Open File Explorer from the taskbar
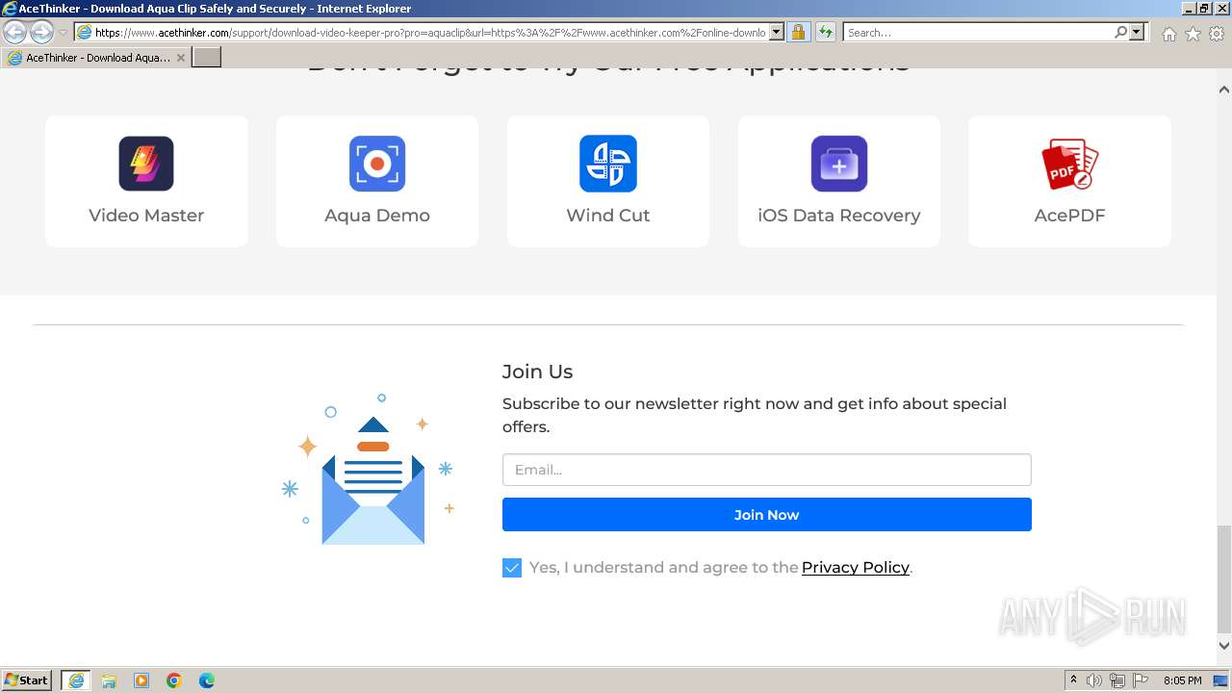This screenshot has width=1232, height=693. tap(109, 680)
